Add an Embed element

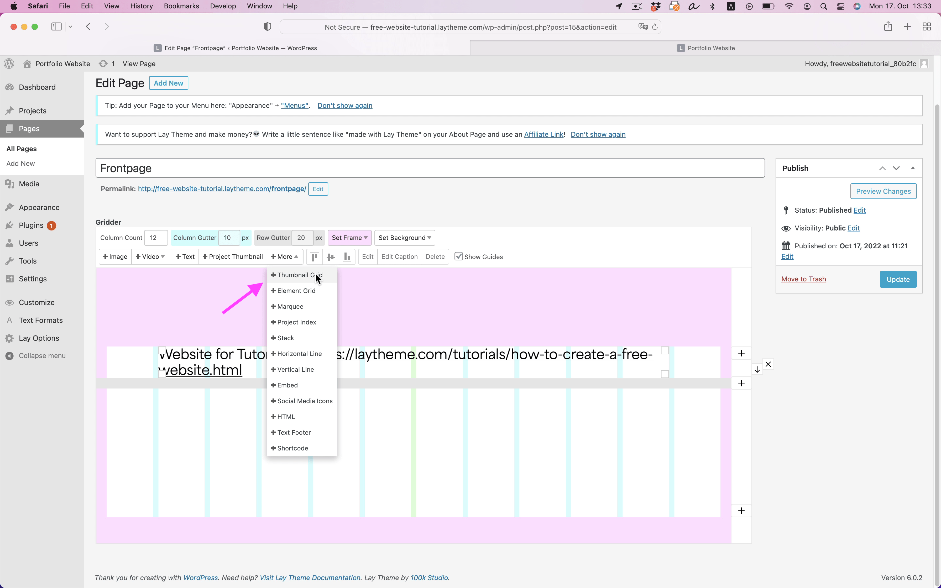(x=302, y=385)
